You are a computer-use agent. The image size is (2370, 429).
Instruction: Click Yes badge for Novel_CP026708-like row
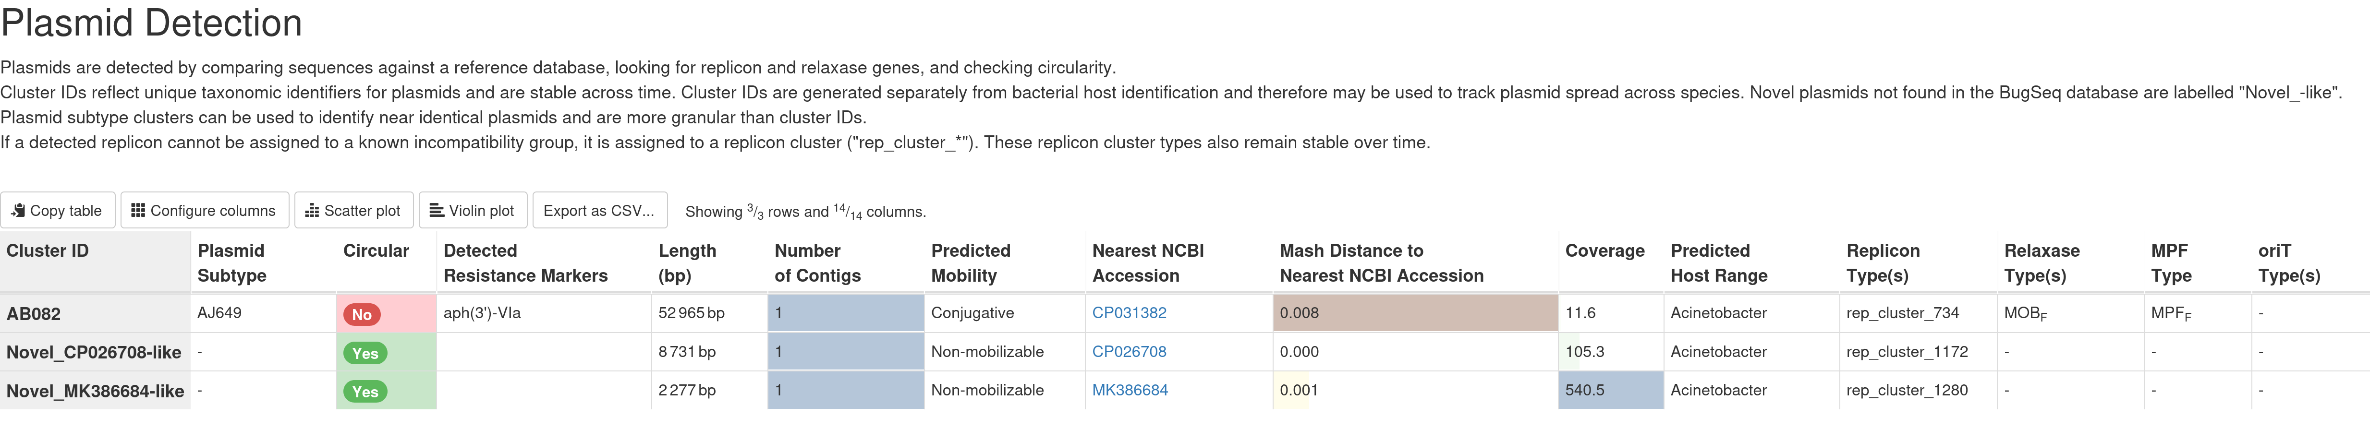pos(365,354)
